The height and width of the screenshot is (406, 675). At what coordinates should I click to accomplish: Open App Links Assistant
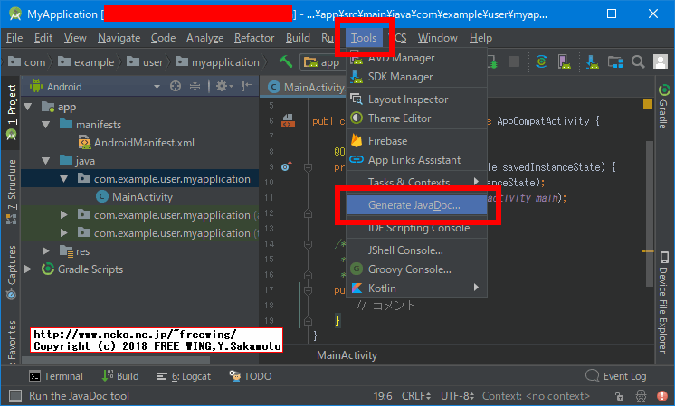(416, 160)
